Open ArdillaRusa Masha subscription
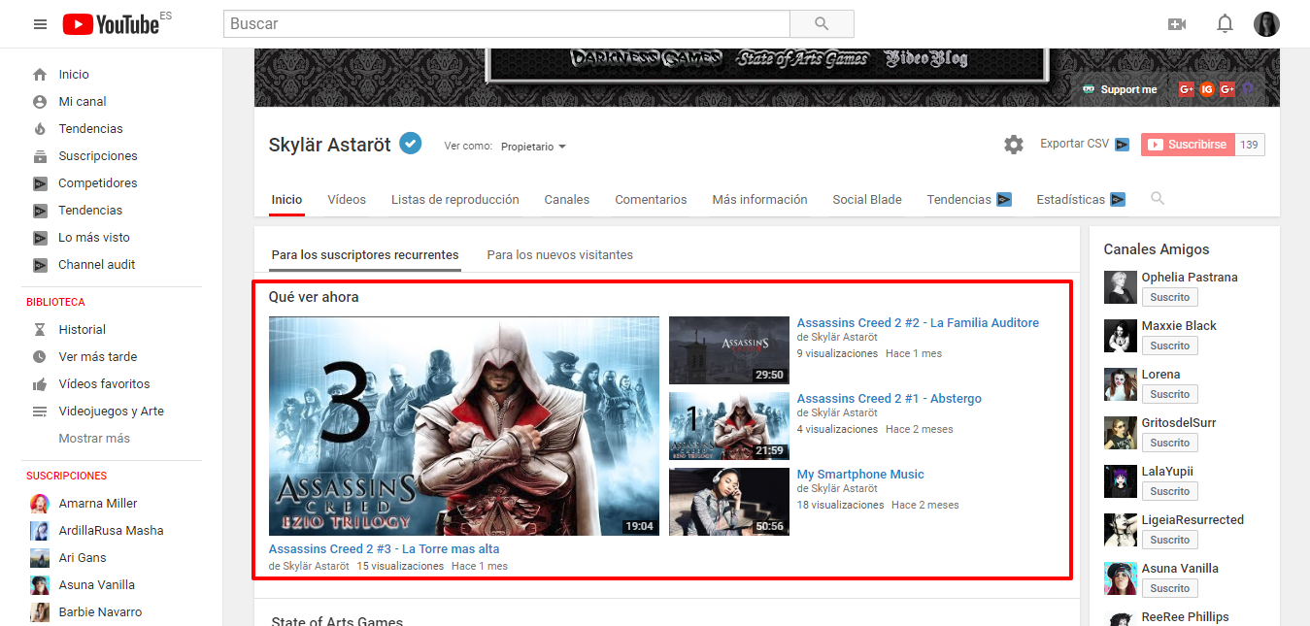Image resolution: width=1310 pixels, height=626 pixels. [97, 531]
